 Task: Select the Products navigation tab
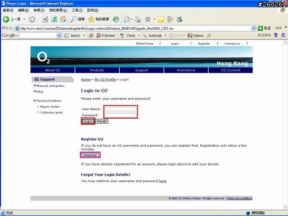[97, 70]
